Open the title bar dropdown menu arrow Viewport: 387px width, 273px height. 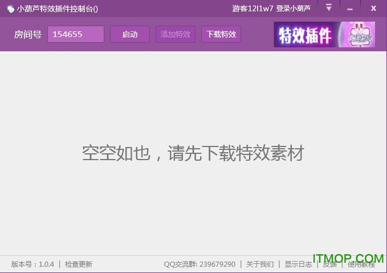[328, 7]
